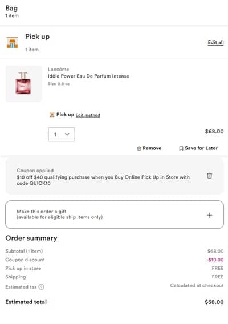228x324 pixels.
Task: Click the Estimated tax label
Action: (x=21, y=287)
